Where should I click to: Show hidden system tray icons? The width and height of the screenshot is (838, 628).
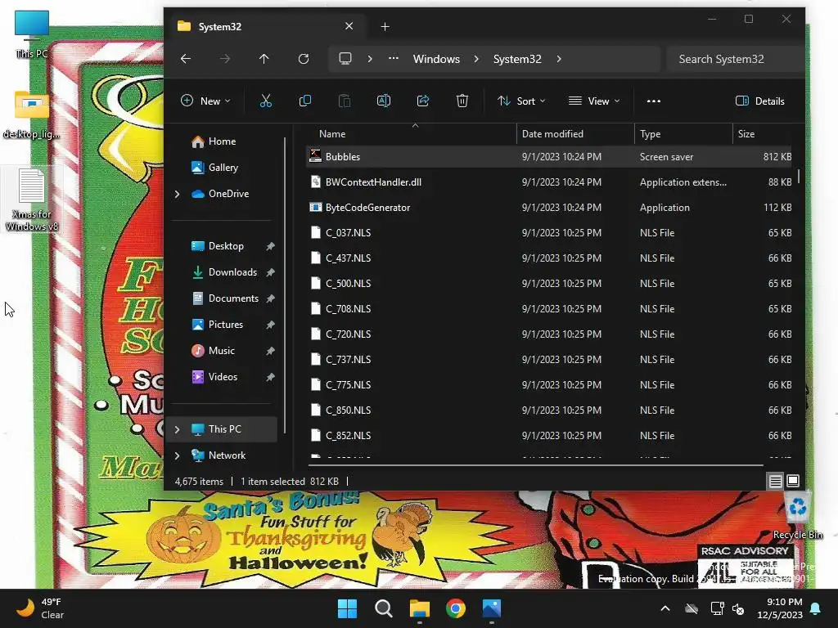(665, 608)
